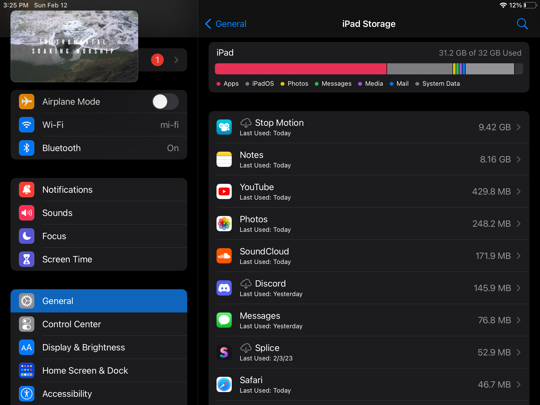Expand SoundCloud storage details chevron
Screen dimensions: 540x405
(x=519, y=256)
